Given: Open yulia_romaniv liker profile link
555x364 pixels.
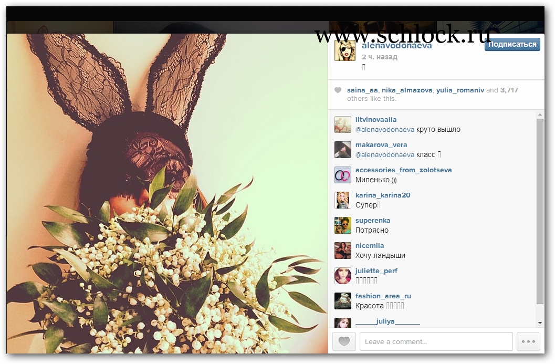Looking at the screenshot, I should point(459,90).
